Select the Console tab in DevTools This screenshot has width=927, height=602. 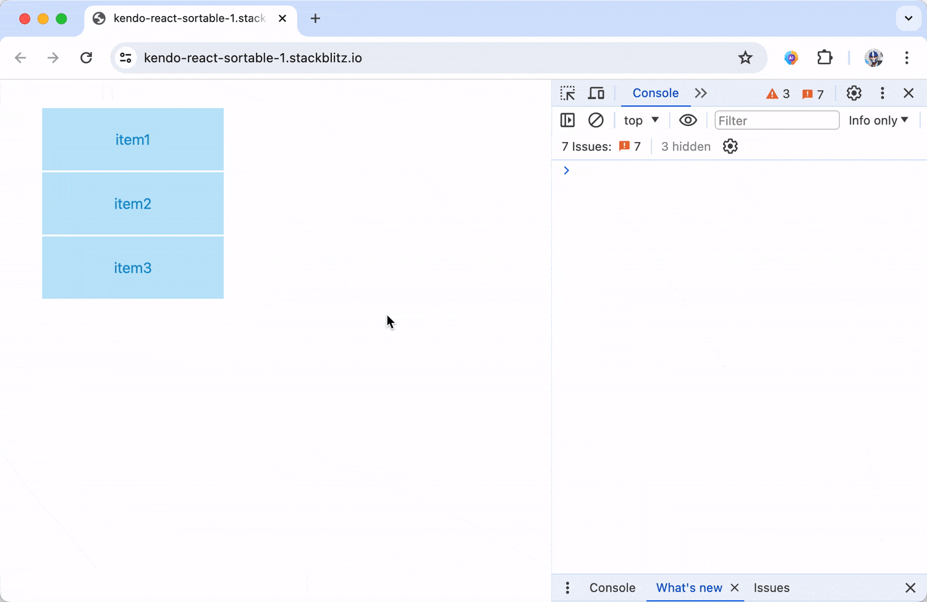656,93
